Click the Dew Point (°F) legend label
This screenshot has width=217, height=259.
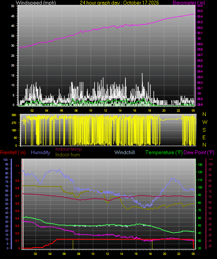pos(199,153)
